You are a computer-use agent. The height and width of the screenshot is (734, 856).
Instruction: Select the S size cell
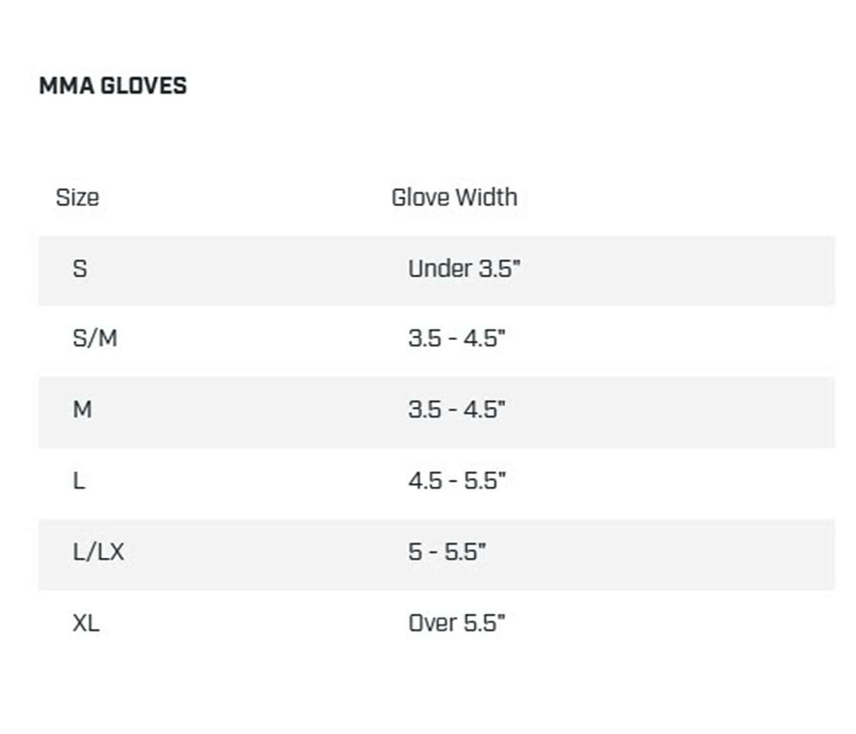pyautogui.click(x=80, y=268)
